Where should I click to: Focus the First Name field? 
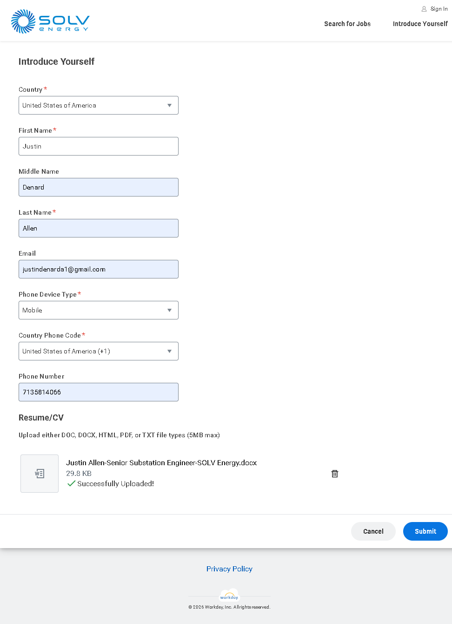coord(99,146)
